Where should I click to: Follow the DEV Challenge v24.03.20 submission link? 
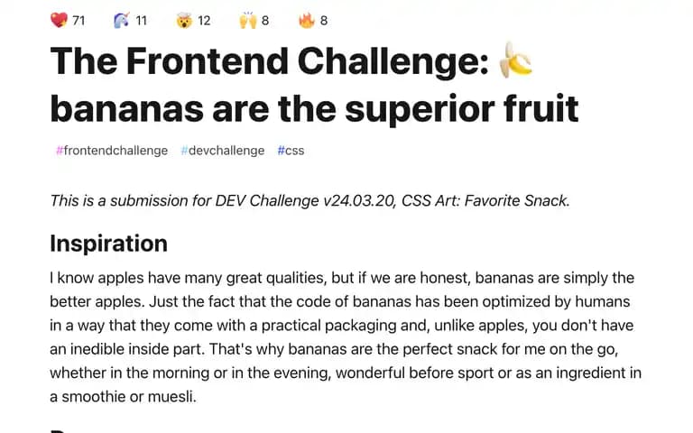pos(305,201)
